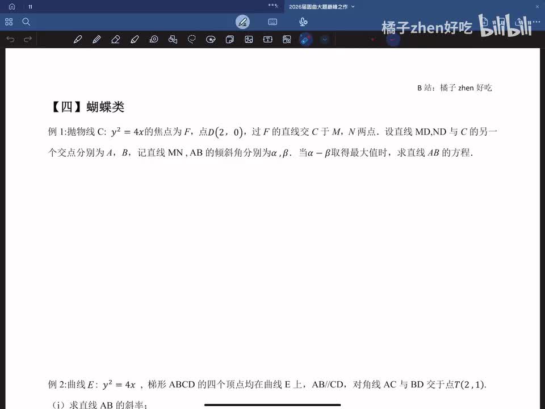Select the circled stroke style option
Viewport: 545px width, 409px height.
click(393, 39)
